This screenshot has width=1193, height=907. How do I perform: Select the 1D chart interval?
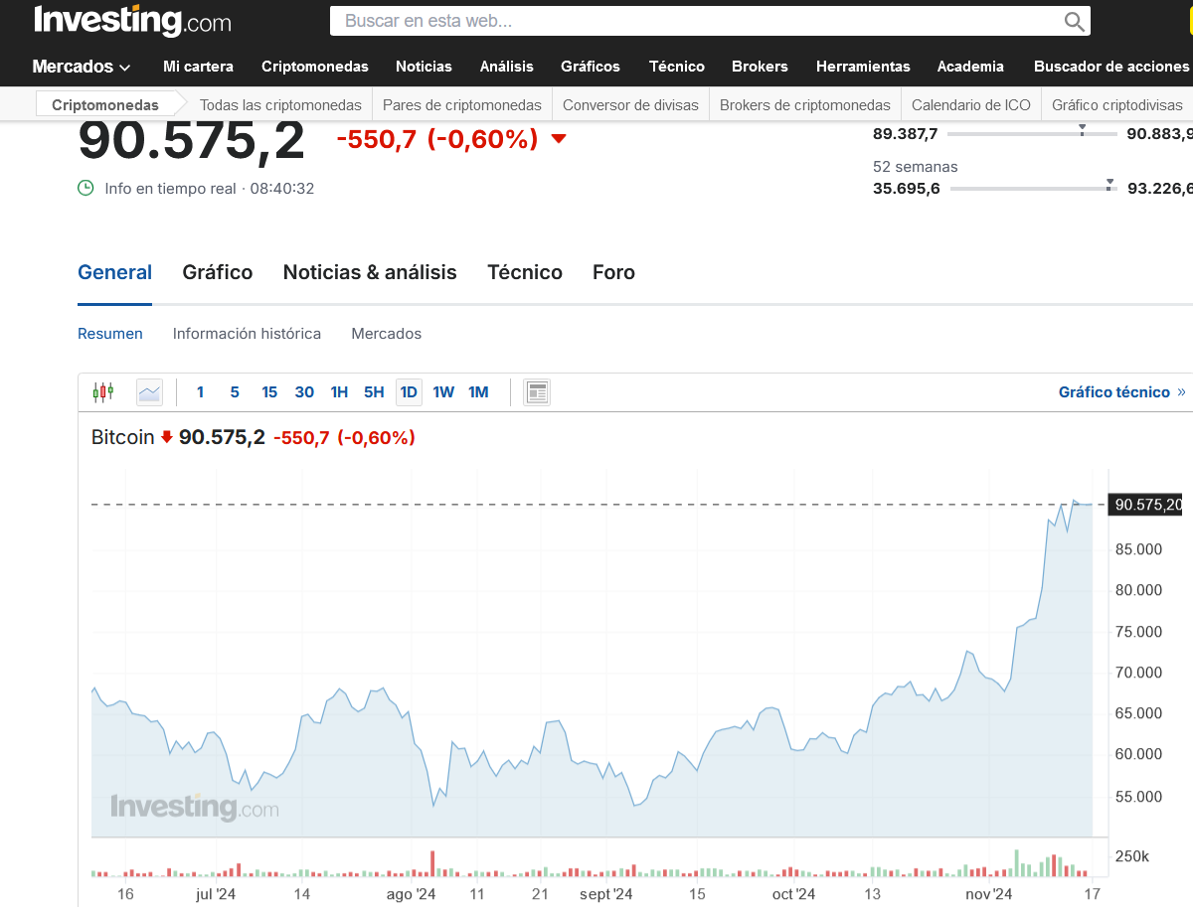coord(409,392)
